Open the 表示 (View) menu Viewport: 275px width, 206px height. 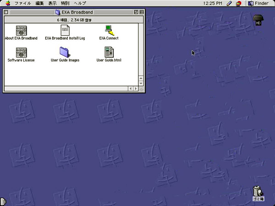coord(52,3)
